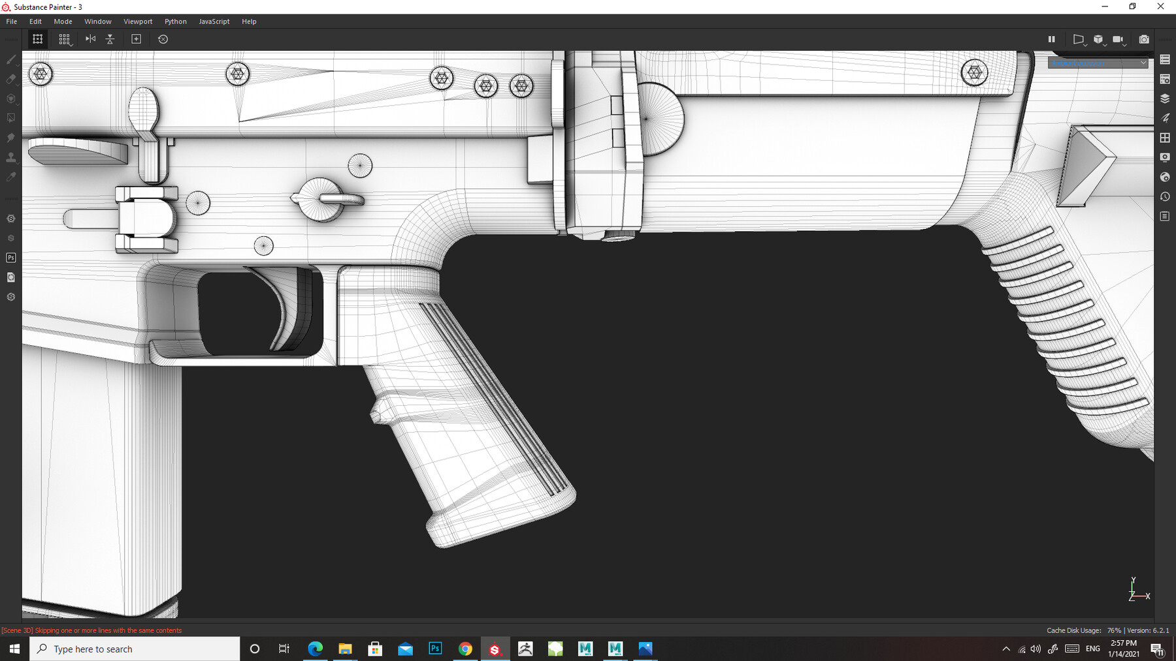Open the Texture Set Settings panel
The image size is (1176, 661).
(1165, 79)
